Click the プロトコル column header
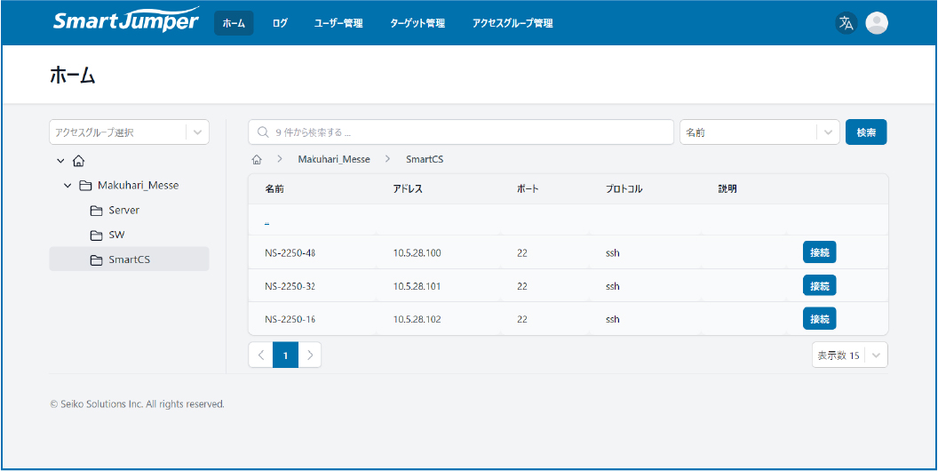This screenshot has width=938, height=471. (x=624, y=189)
